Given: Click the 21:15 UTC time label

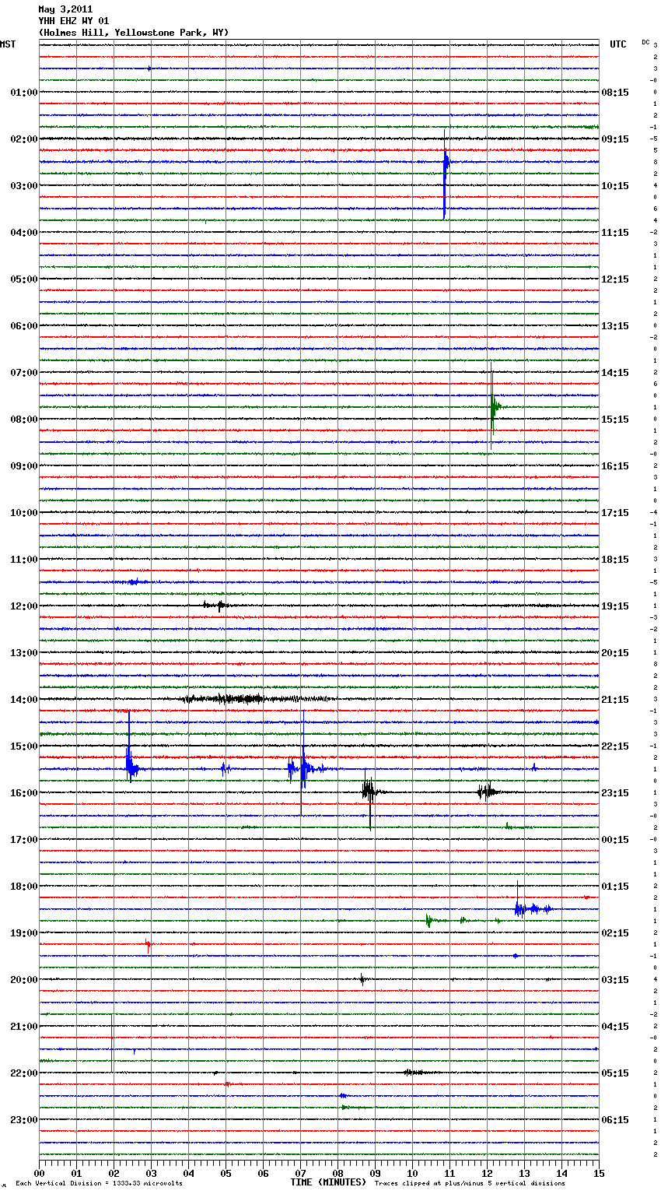Looking at the screenshot, I should coord(615,700).
